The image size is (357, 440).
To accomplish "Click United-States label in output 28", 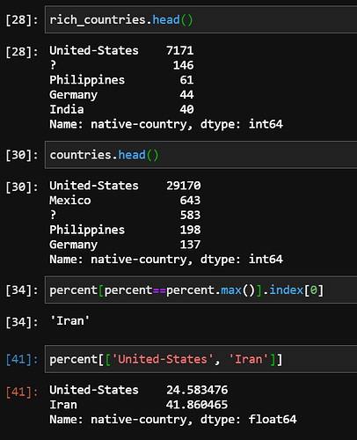I will click(94, 50).
